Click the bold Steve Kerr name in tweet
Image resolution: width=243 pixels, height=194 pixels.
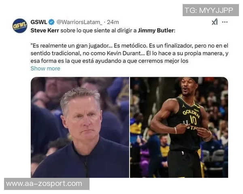[45, 30]
